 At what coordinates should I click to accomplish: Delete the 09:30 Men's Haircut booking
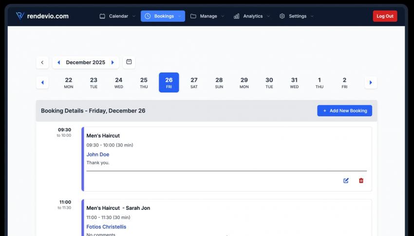(x=361, y=181)
